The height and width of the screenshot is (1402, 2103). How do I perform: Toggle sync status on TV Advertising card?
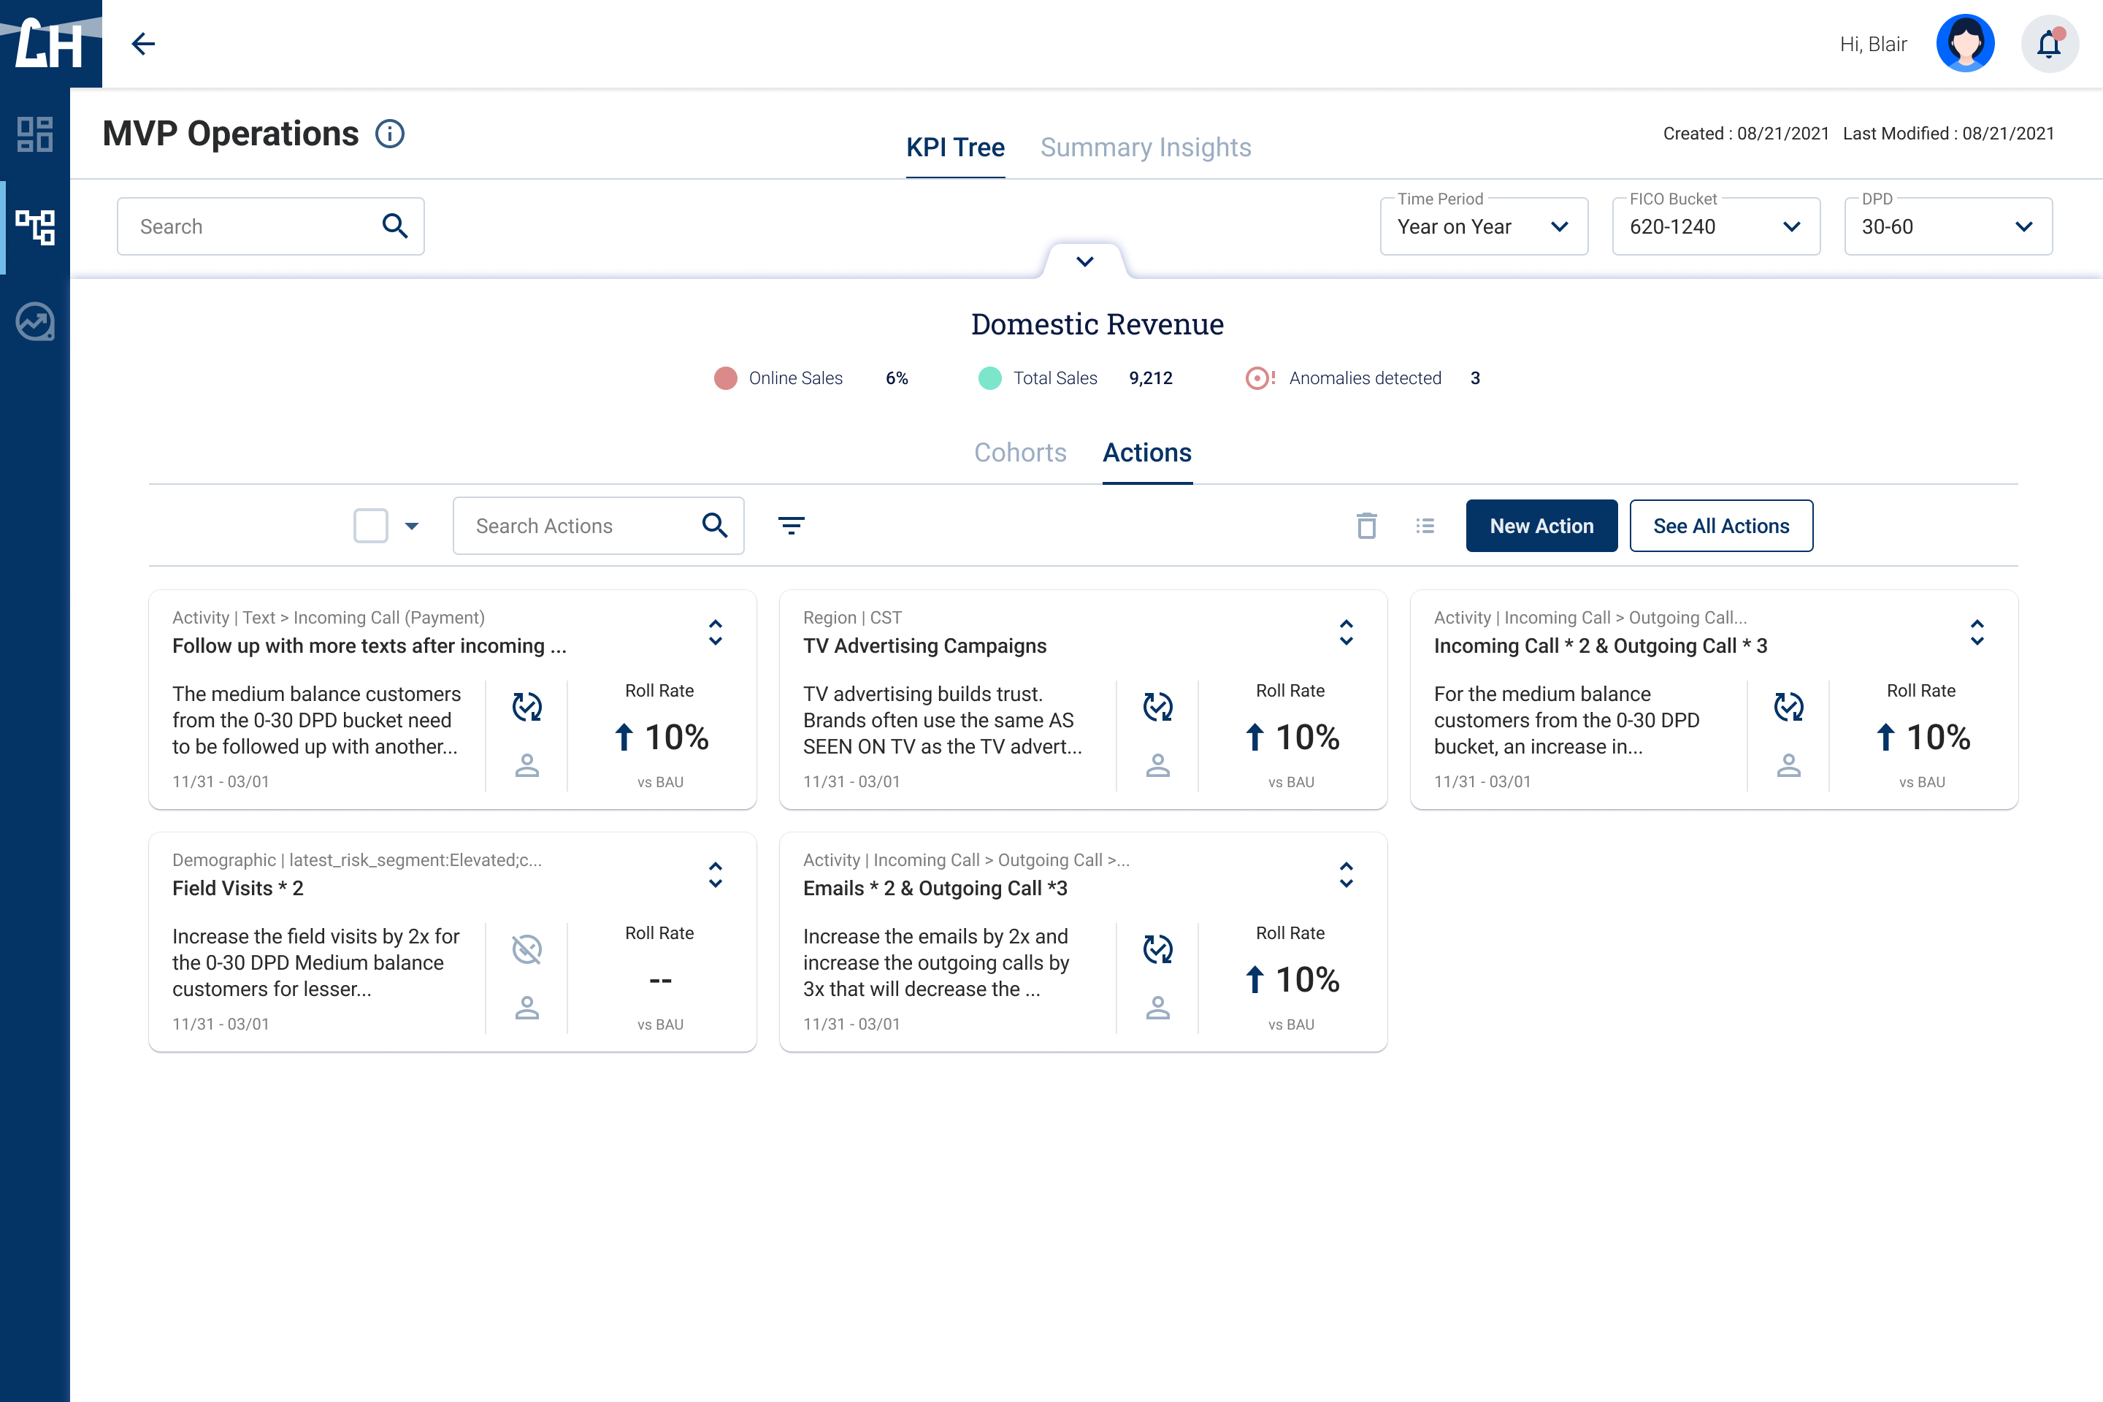pyautogui.click(x=1158, y=708)
